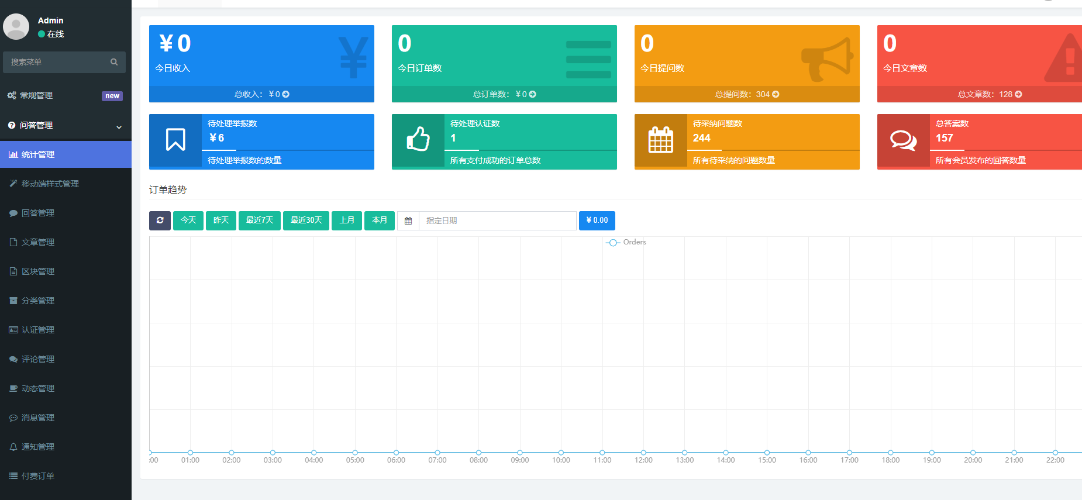Filter orders by 今天
Image resolution: width=1082 pixels, height=500 pixels.
[188, 220]
